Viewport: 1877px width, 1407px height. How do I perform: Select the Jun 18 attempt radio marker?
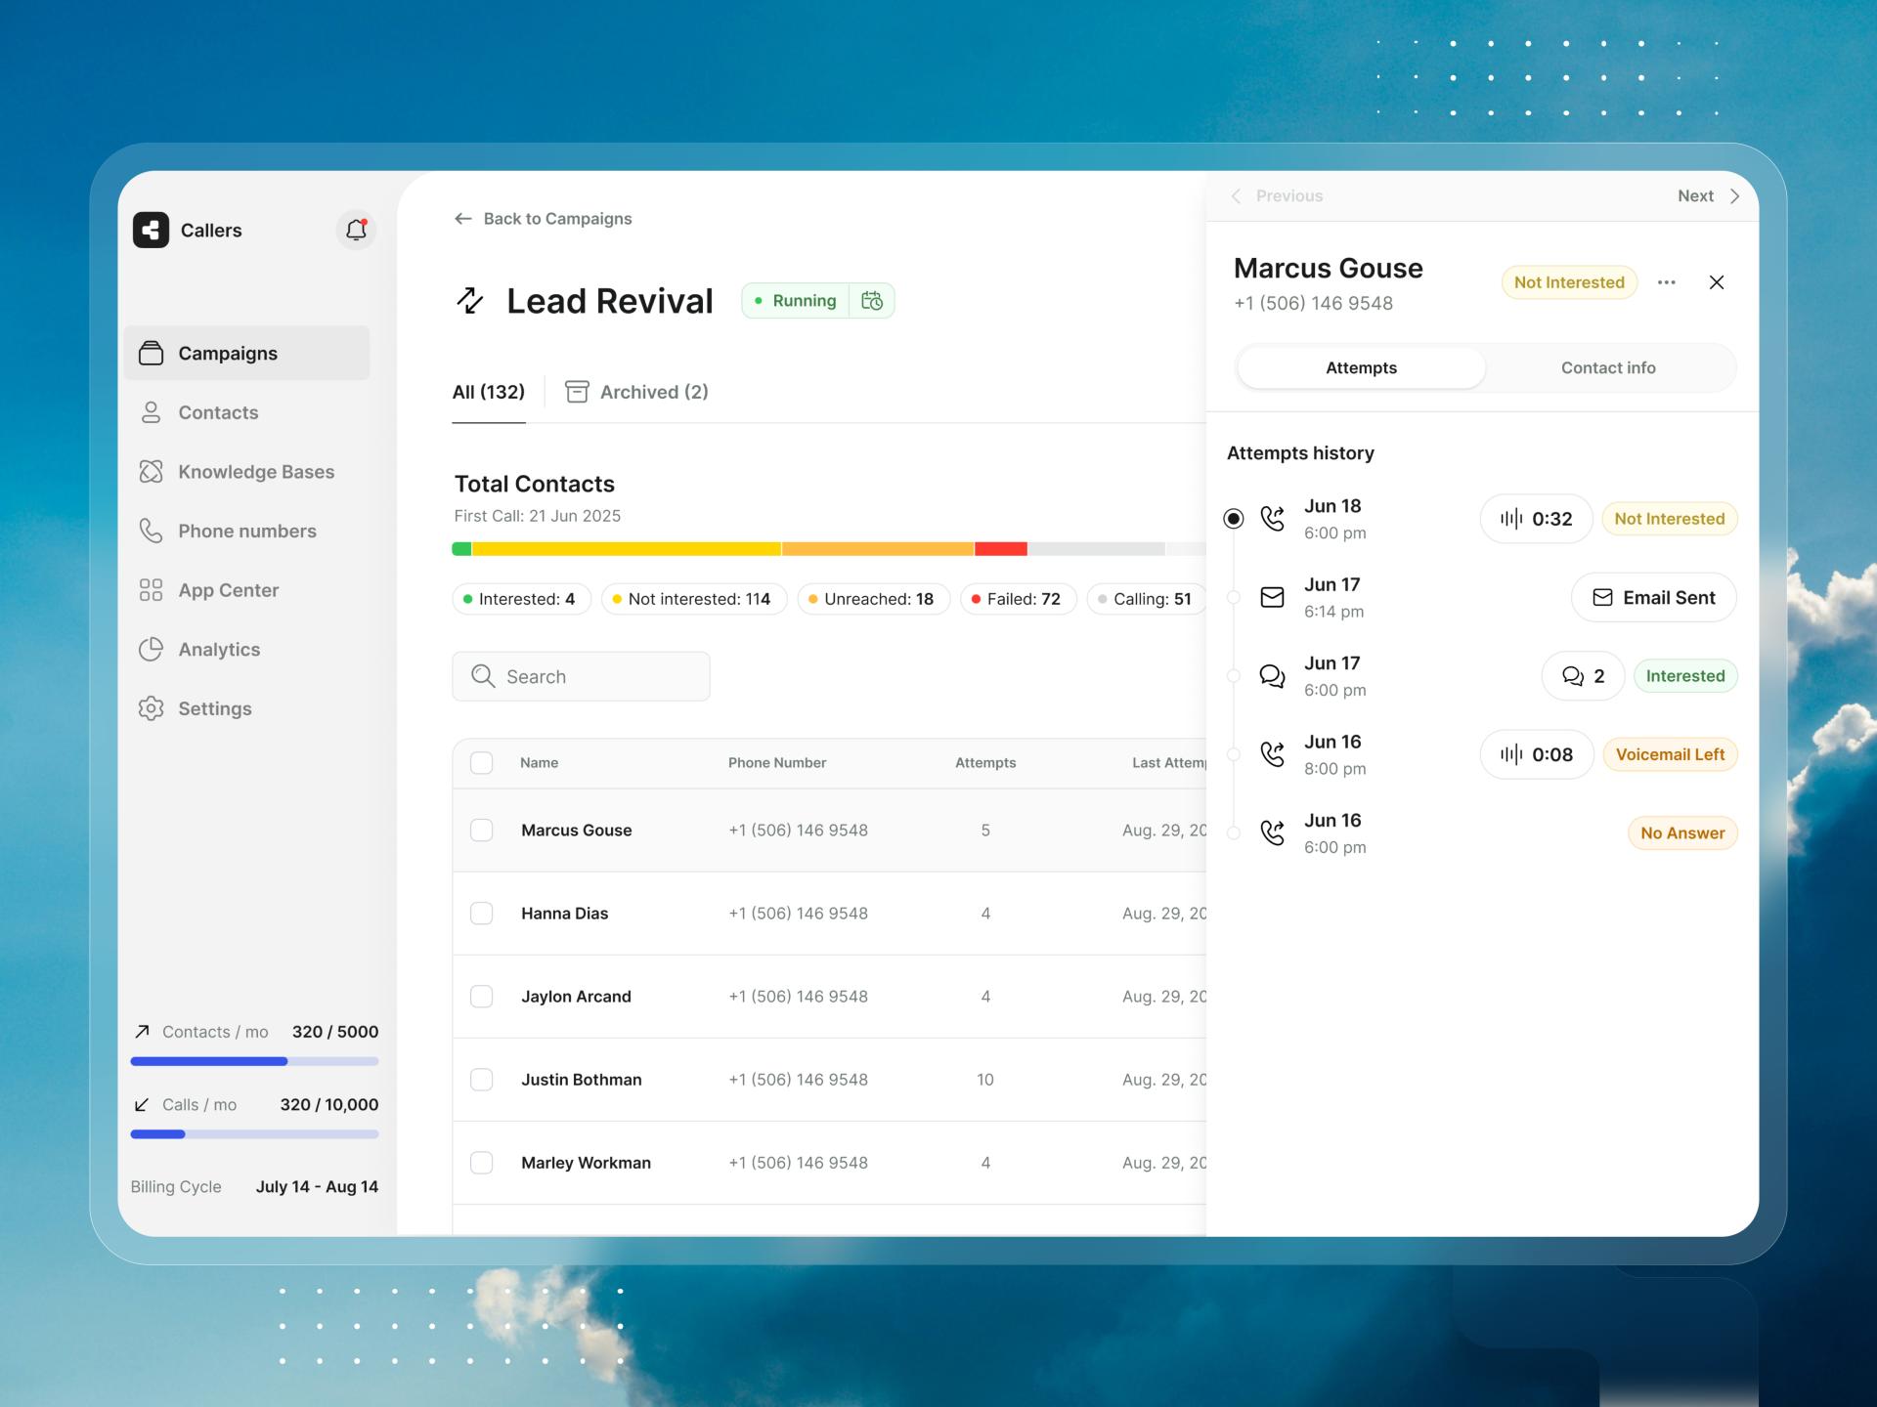click(x=1234, y=519)
